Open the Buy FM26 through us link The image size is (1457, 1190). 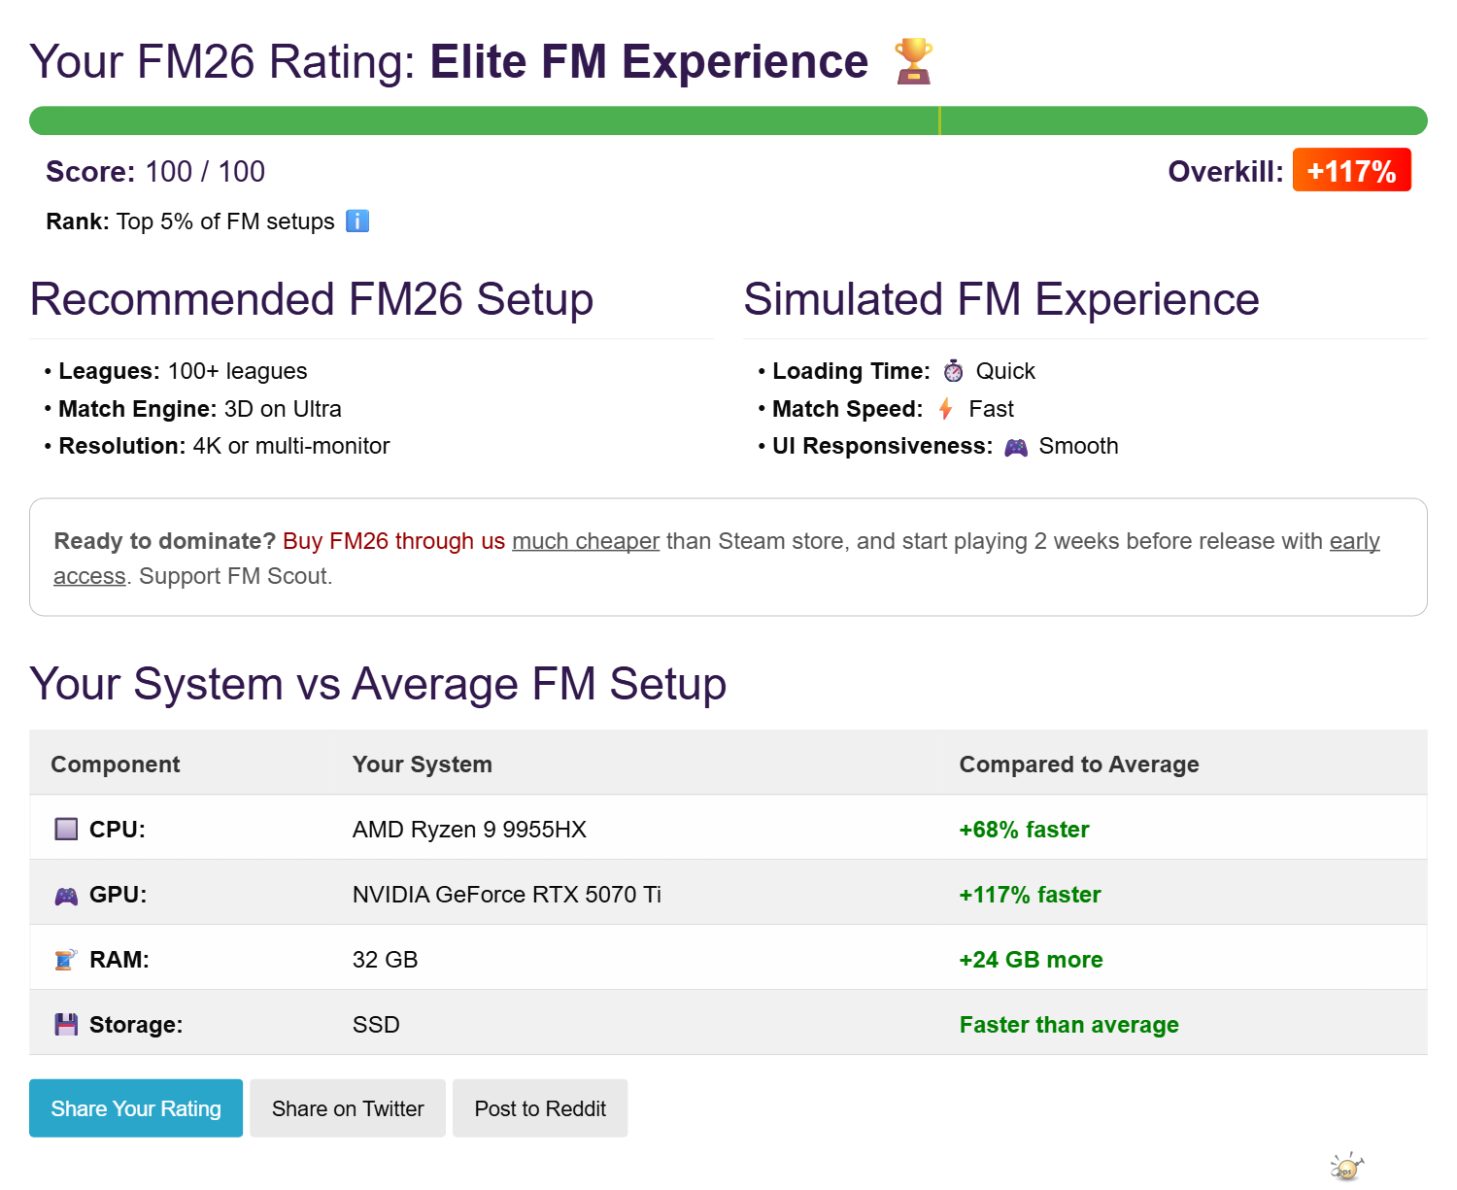392,541
